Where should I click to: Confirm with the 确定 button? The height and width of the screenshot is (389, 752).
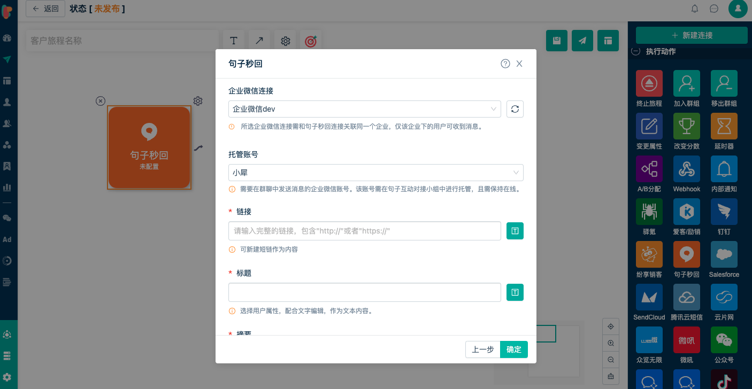514,349
